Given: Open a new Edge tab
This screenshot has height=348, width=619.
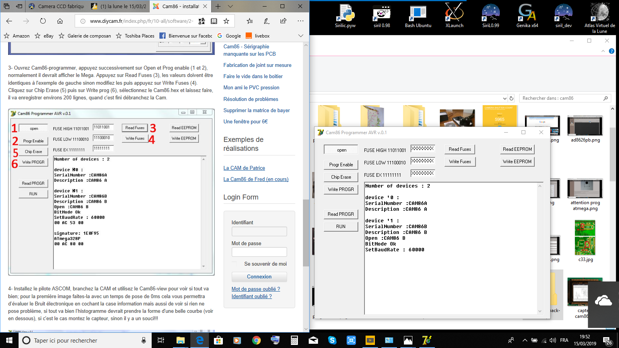Looking at the screenshot, I should (218, 6).
